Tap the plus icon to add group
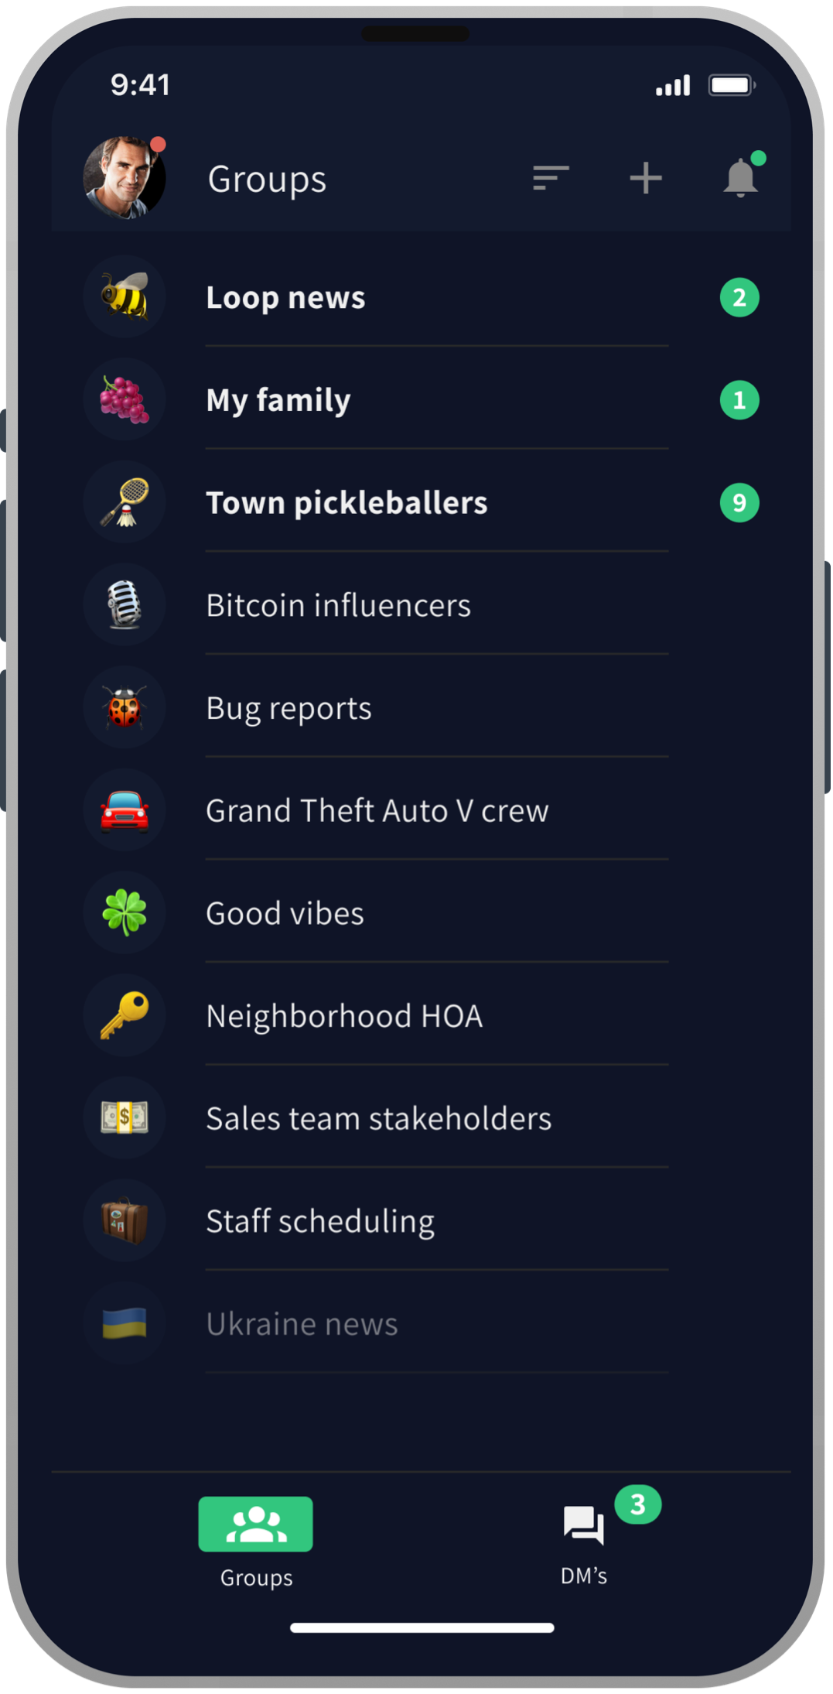 click(645, 178)
